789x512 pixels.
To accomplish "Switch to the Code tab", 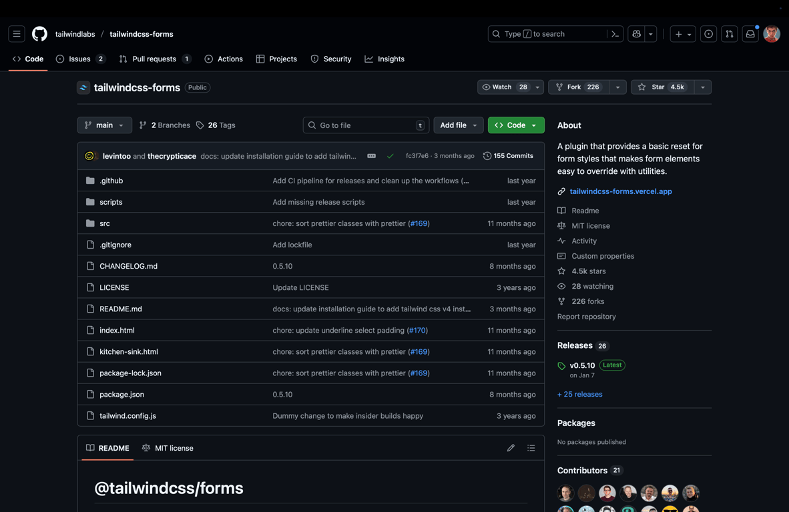I will click(28, 59).
